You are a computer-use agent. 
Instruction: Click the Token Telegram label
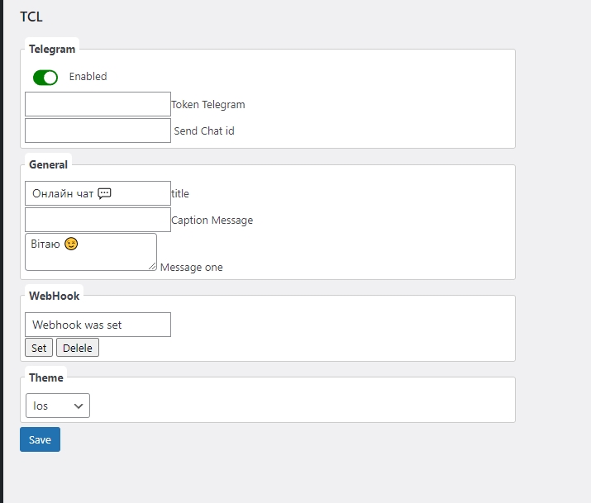[208, 104]
